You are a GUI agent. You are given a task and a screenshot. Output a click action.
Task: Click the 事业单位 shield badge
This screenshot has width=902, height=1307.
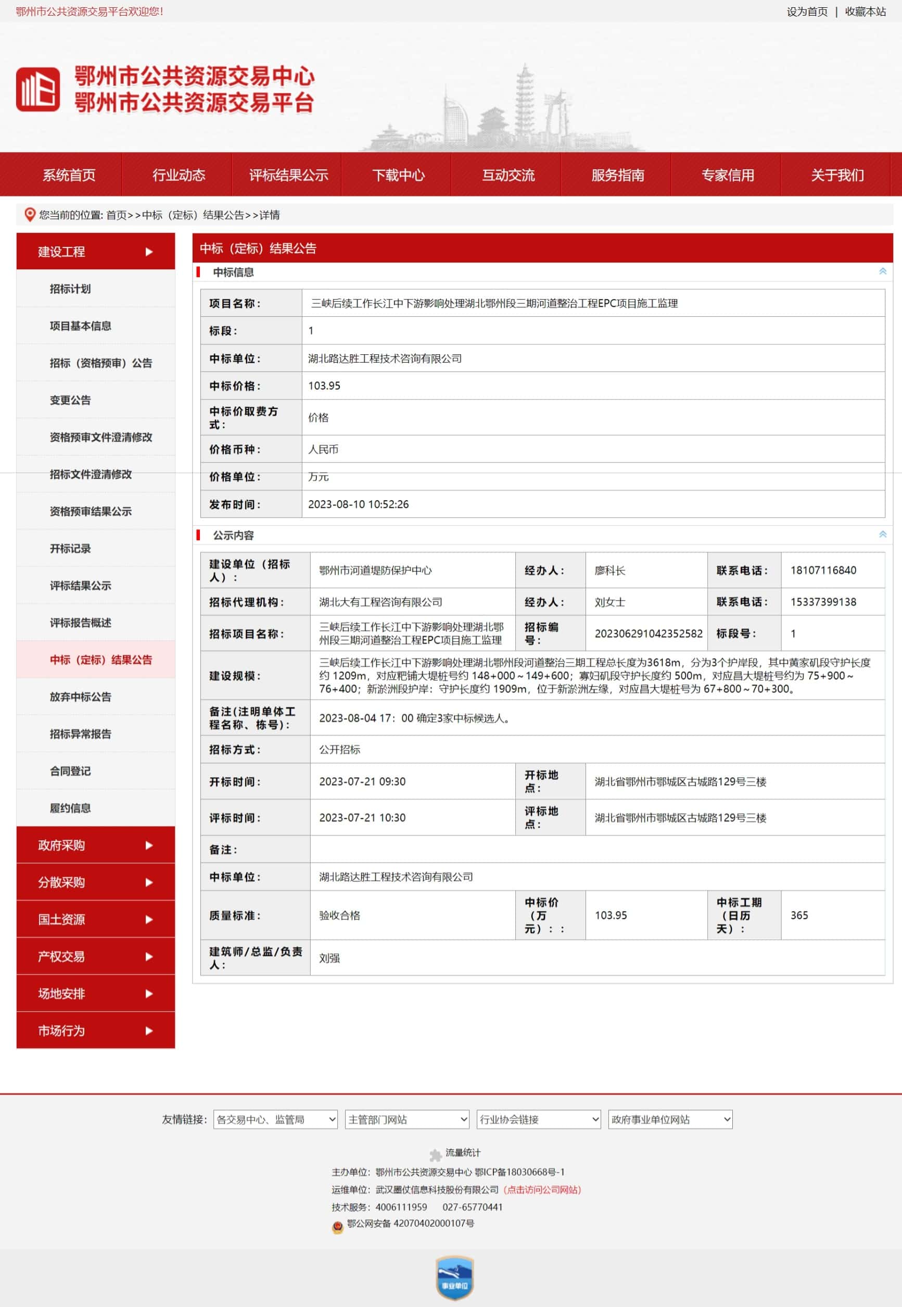tap(454, 1278)
